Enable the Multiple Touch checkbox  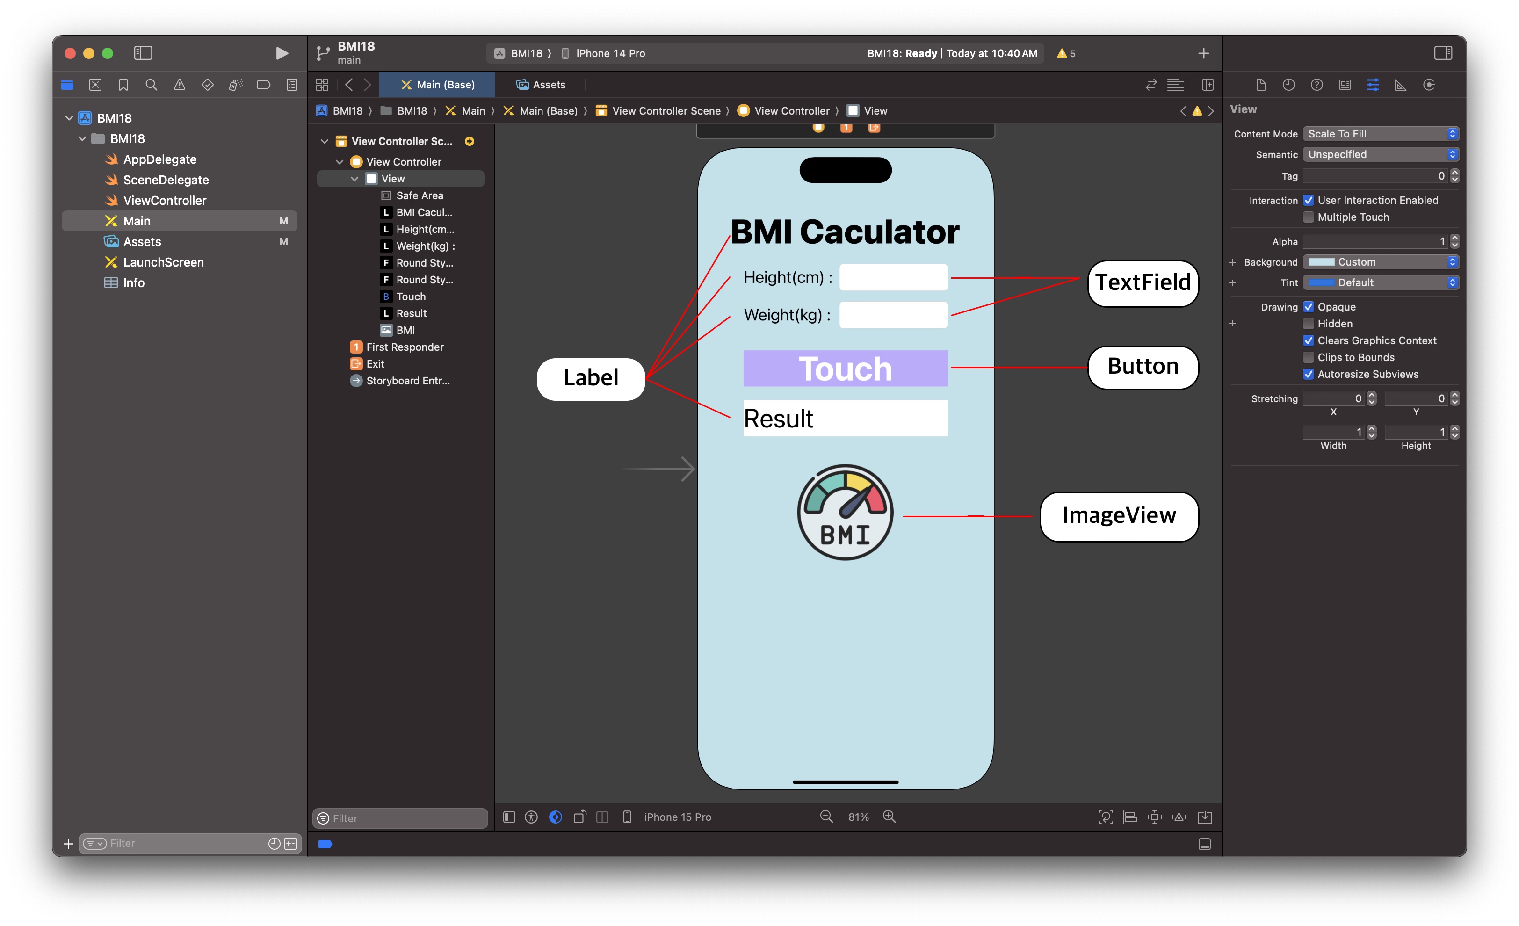pos(1309,217)
